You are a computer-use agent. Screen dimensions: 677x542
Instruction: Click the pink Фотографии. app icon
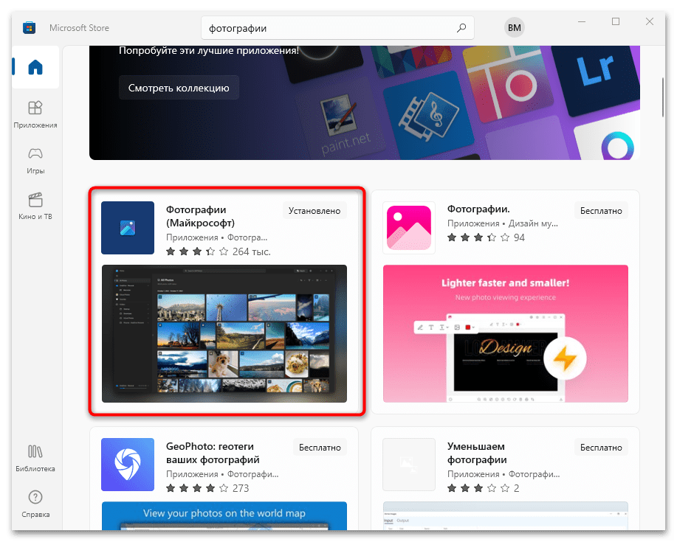(409, 228)
